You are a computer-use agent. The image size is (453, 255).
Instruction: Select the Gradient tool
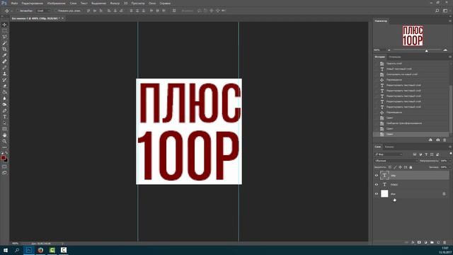coord(4,92)
